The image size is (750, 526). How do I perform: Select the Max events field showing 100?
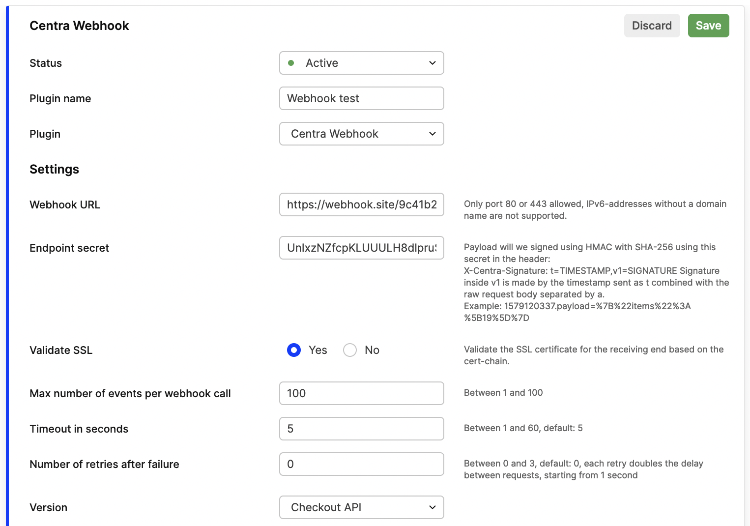tap(361, 393)
